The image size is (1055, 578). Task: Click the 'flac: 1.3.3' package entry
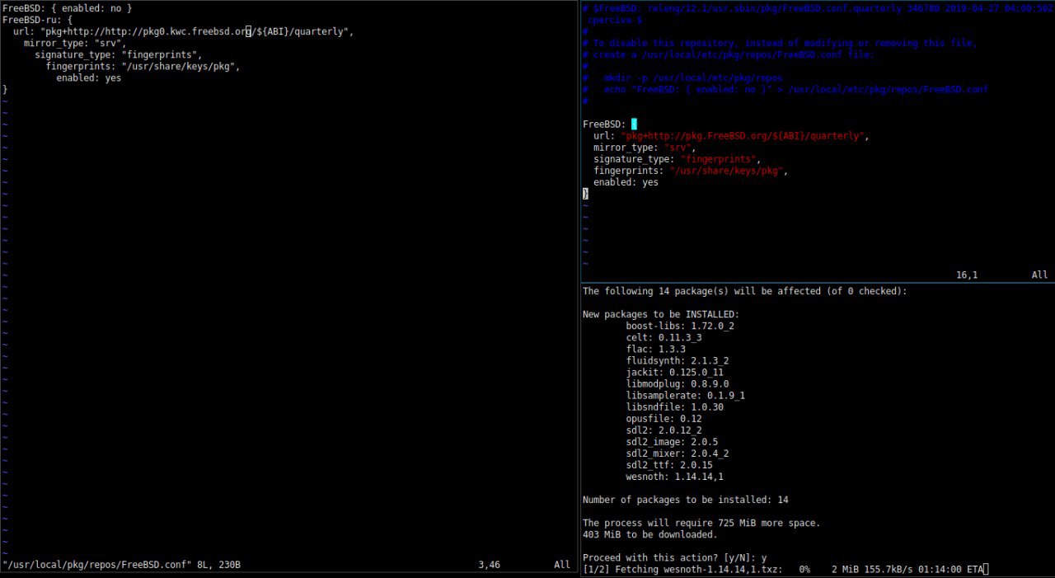[x=655, y=349]
